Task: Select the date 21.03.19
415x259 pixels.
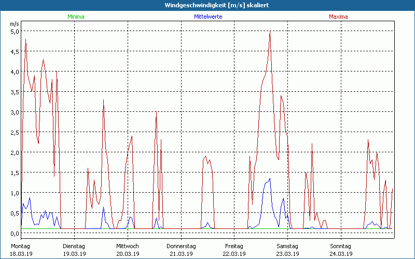Action: pyautogui.click(x=181, y=254)
